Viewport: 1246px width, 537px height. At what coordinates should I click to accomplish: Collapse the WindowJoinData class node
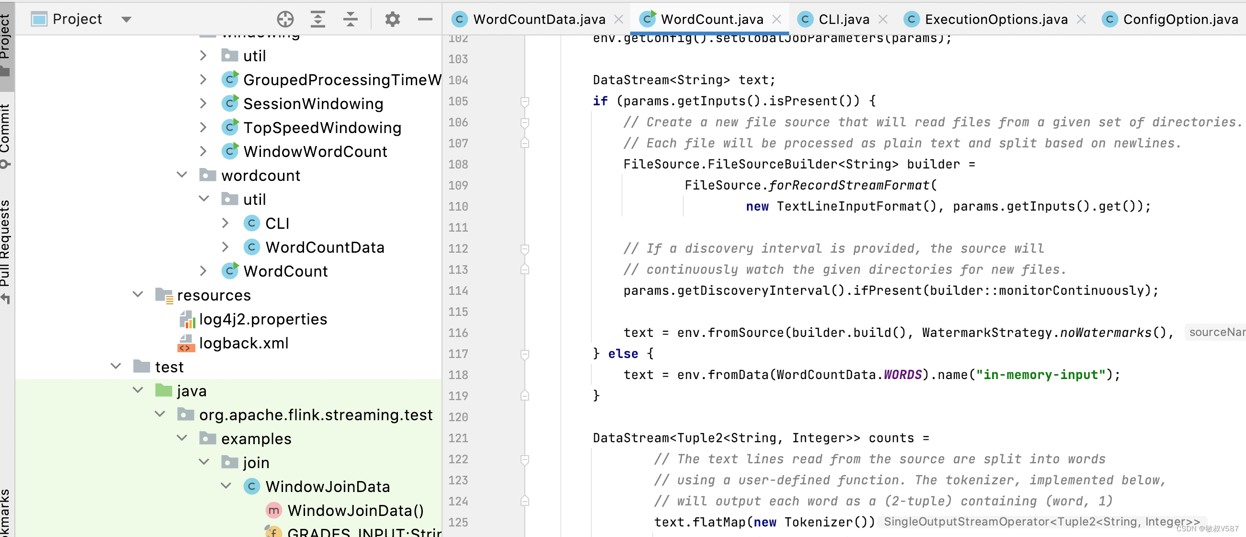(226, 486)
